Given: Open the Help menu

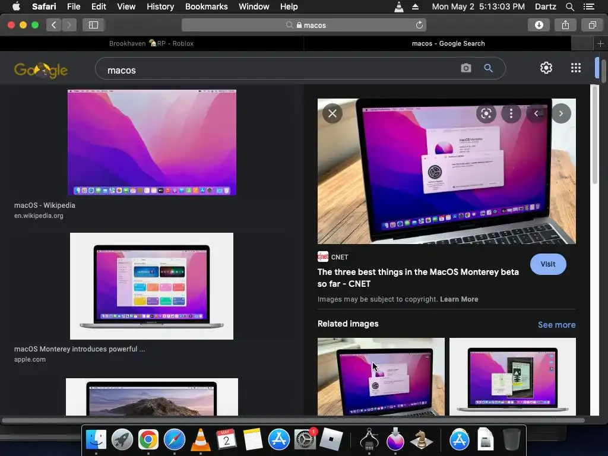Looking at the screenshot, I should 289,7.
